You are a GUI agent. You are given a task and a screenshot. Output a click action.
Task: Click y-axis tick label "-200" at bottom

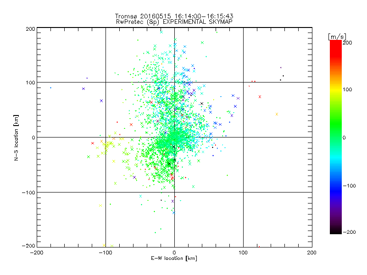[x=28, y=246]
